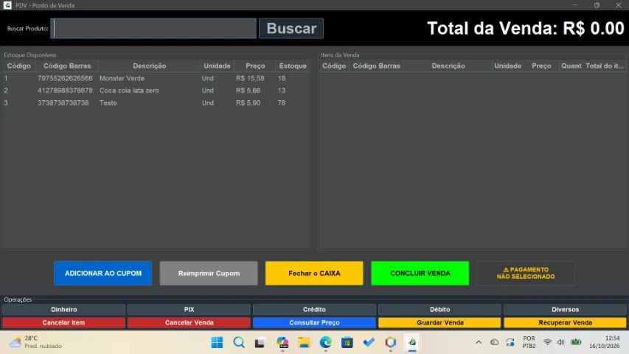
Task: Open the colorful hexagon app in taskbar
Action: (x=390, y=342)
